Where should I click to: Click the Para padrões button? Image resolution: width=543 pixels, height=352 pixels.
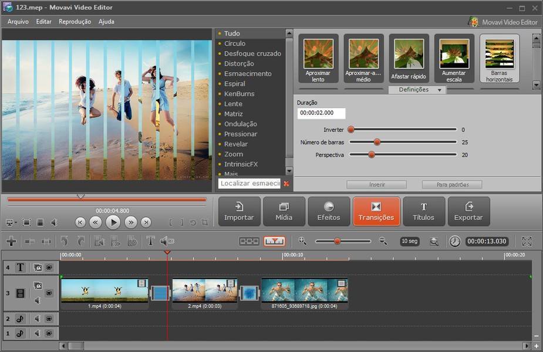tap(452, 184)
